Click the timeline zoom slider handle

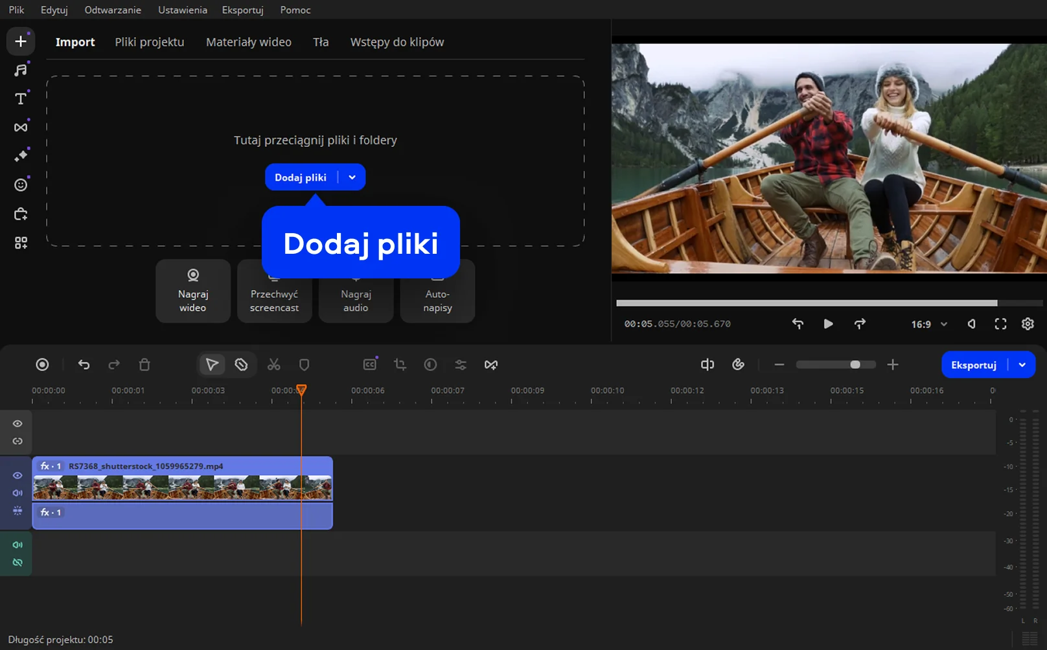pyautogui.click(x=855, y=365)
